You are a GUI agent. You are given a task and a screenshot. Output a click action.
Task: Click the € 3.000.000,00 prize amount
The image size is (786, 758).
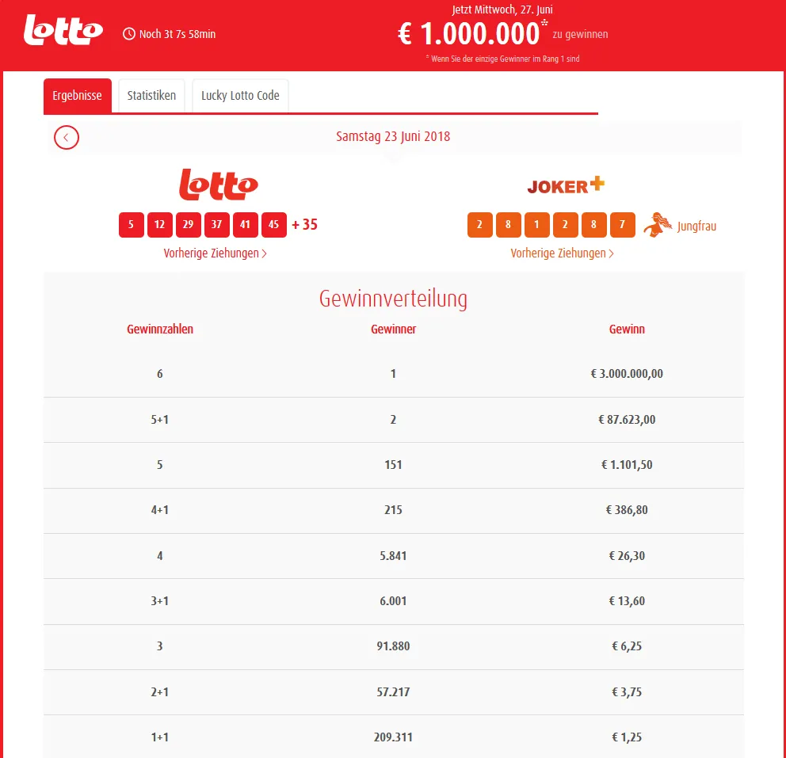pyautogui.click(x=627, y=374)
